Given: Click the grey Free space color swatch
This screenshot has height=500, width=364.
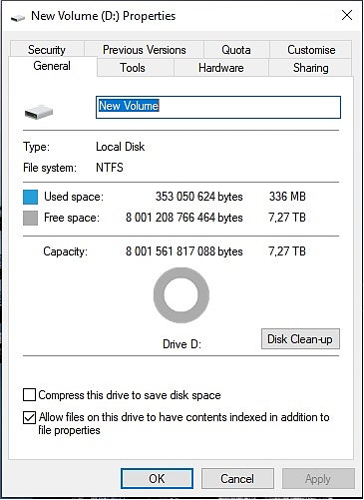Looking at the screenshot, I should coord(30,219).
